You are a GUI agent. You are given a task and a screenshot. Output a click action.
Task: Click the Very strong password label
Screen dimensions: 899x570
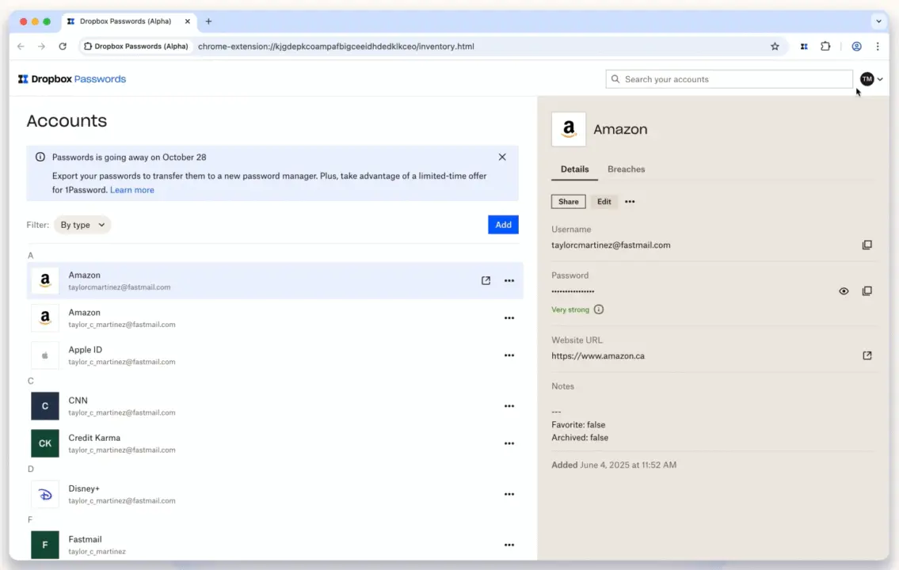pos(570,310)
